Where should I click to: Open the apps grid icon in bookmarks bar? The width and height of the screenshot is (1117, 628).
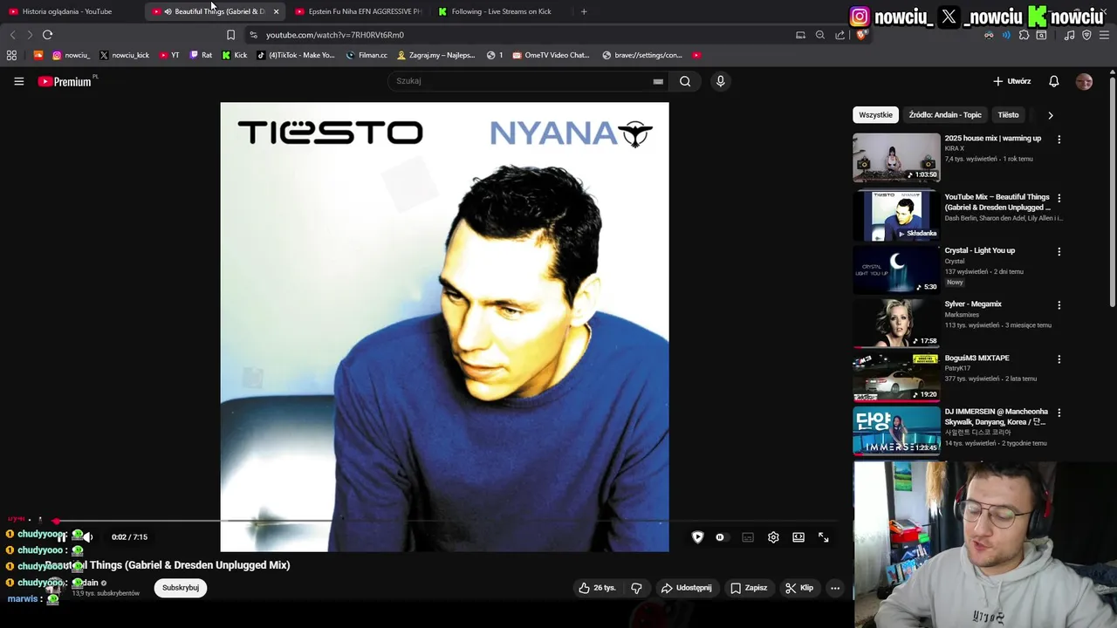pyautogui.click(x=11, y=55)
